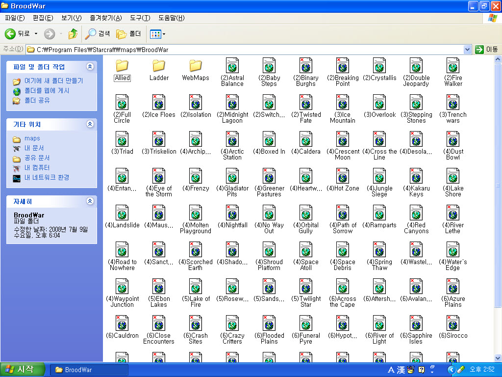The height and width of the screenshot is (377, 502).
Task: Select the Allied folder
Action: (122, 70)
